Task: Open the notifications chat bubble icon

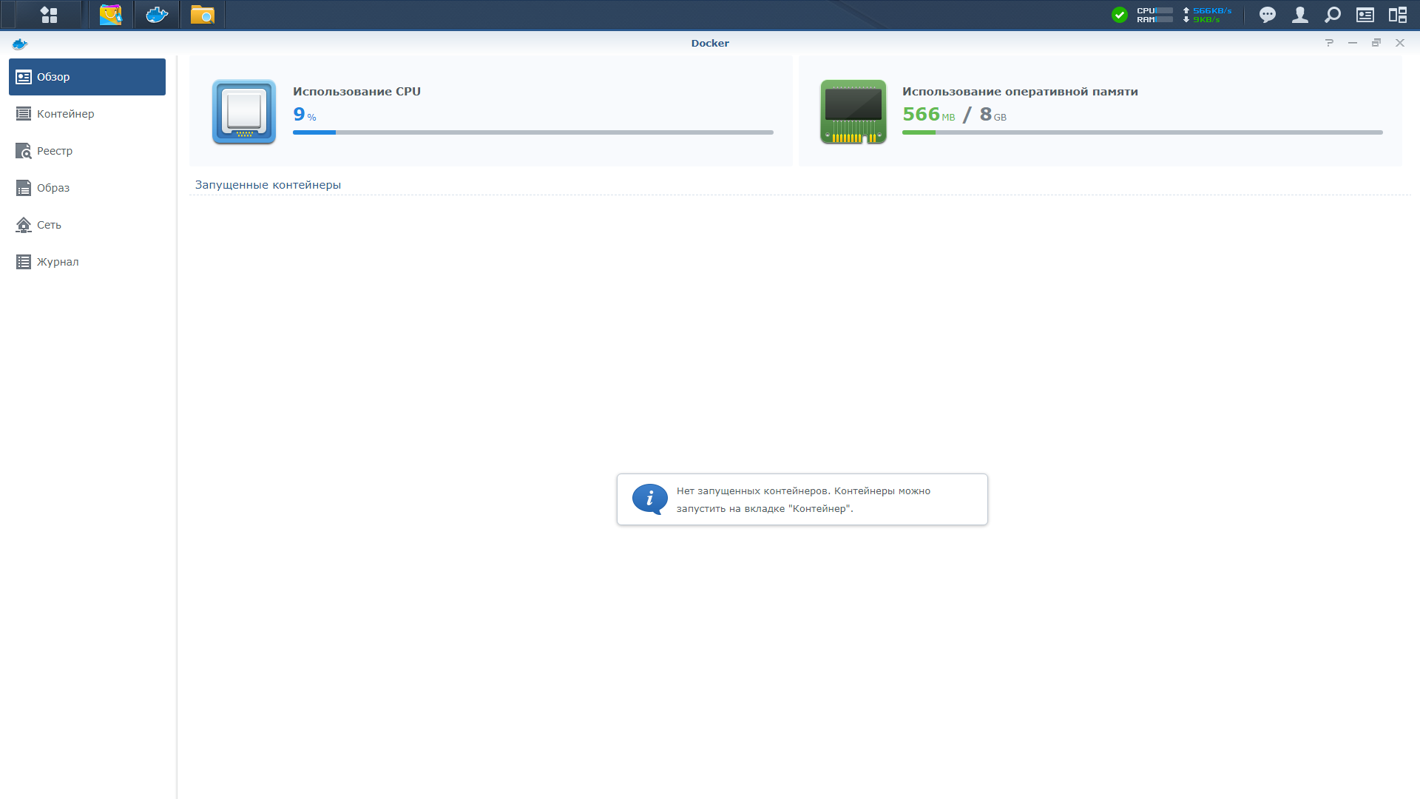Action: [1268, 15]
